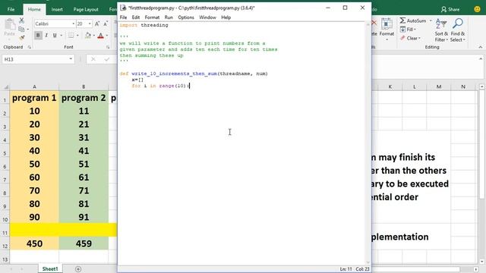Click the Excel vertical scrollbar up arrow
This screenshot has height=273, width=486.
click(481, 87)
